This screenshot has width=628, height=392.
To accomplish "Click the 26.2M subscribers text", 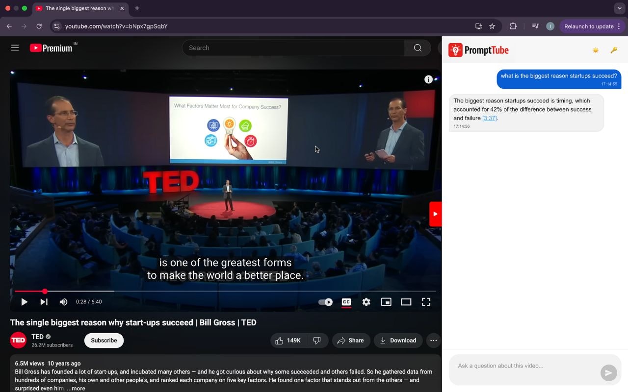I will pos(52,345).
